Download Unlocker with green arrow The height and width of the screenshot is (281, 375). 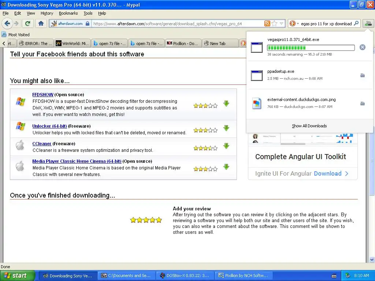point(226,128)
